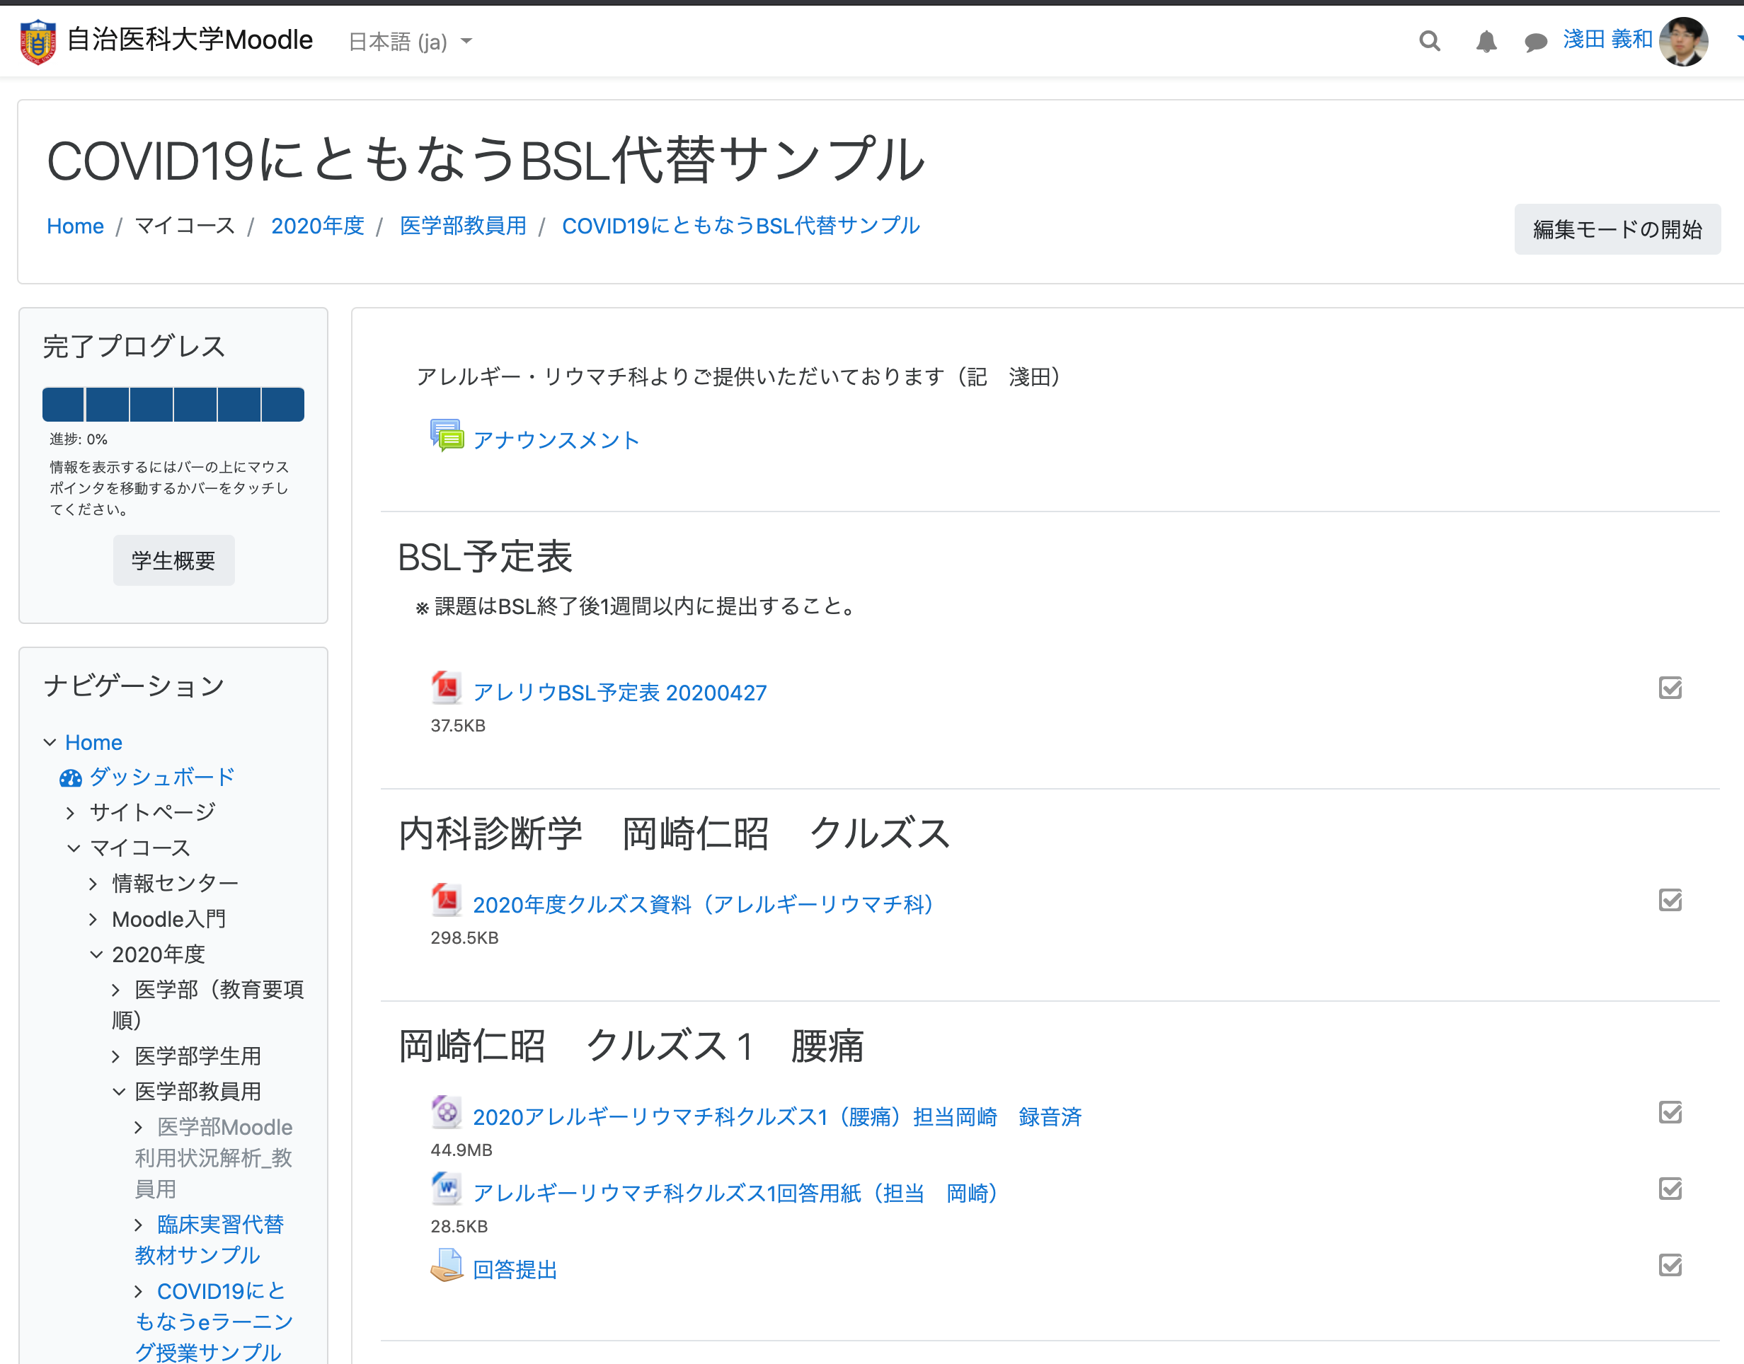
Task: Go to 2020年度 in breadcrumb
Action: click(317, 226)
